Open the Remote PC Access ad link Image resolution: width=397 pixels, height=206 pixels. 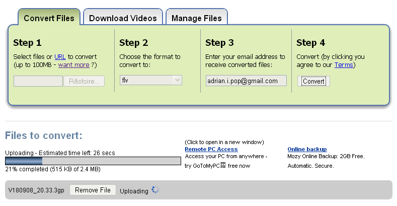click(x=211, y=149)
